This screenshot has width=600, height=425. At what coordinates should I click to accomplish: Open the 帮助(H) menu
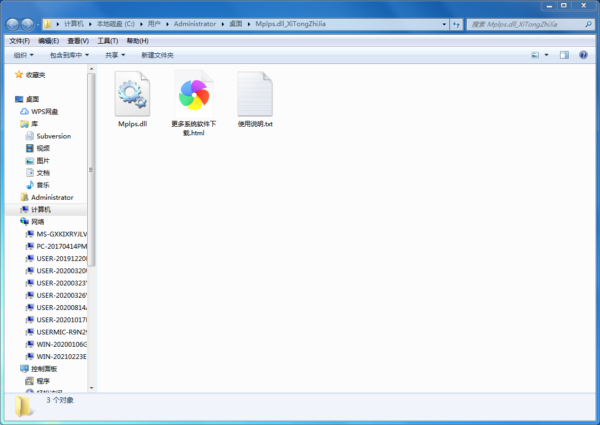[x=137, y=40]
